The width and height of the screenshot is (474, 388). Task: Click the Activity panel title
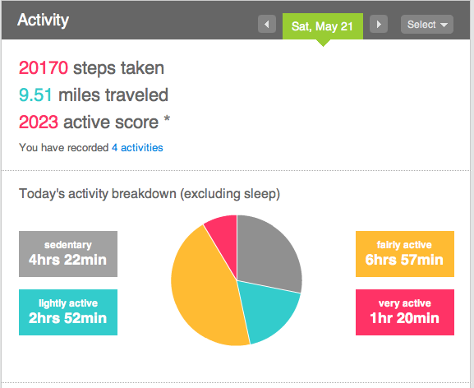(44, 21)
